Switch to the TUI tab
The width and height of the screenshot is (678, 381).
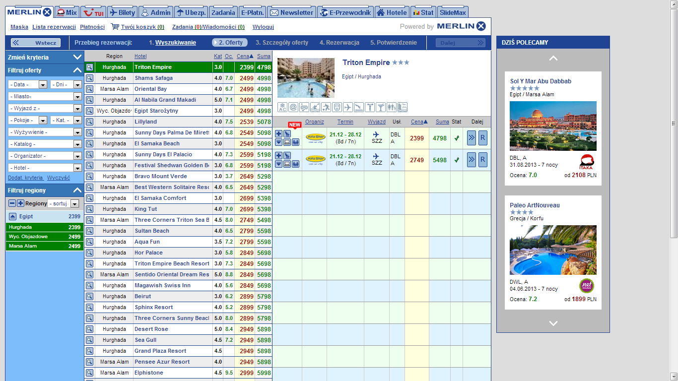point(94,12)
